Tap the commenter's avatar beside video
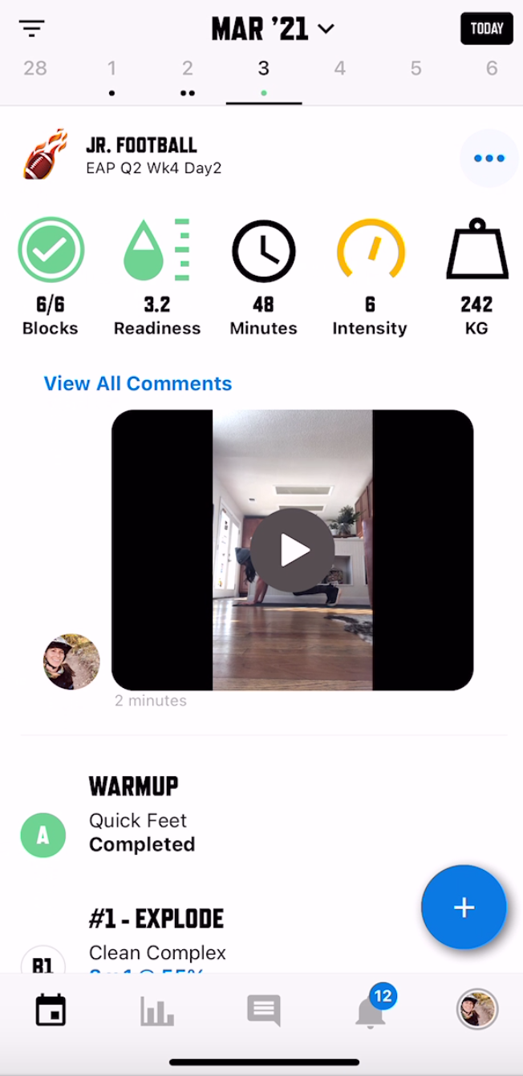Screen dimensions: 523x1076 tap(71, 661)
